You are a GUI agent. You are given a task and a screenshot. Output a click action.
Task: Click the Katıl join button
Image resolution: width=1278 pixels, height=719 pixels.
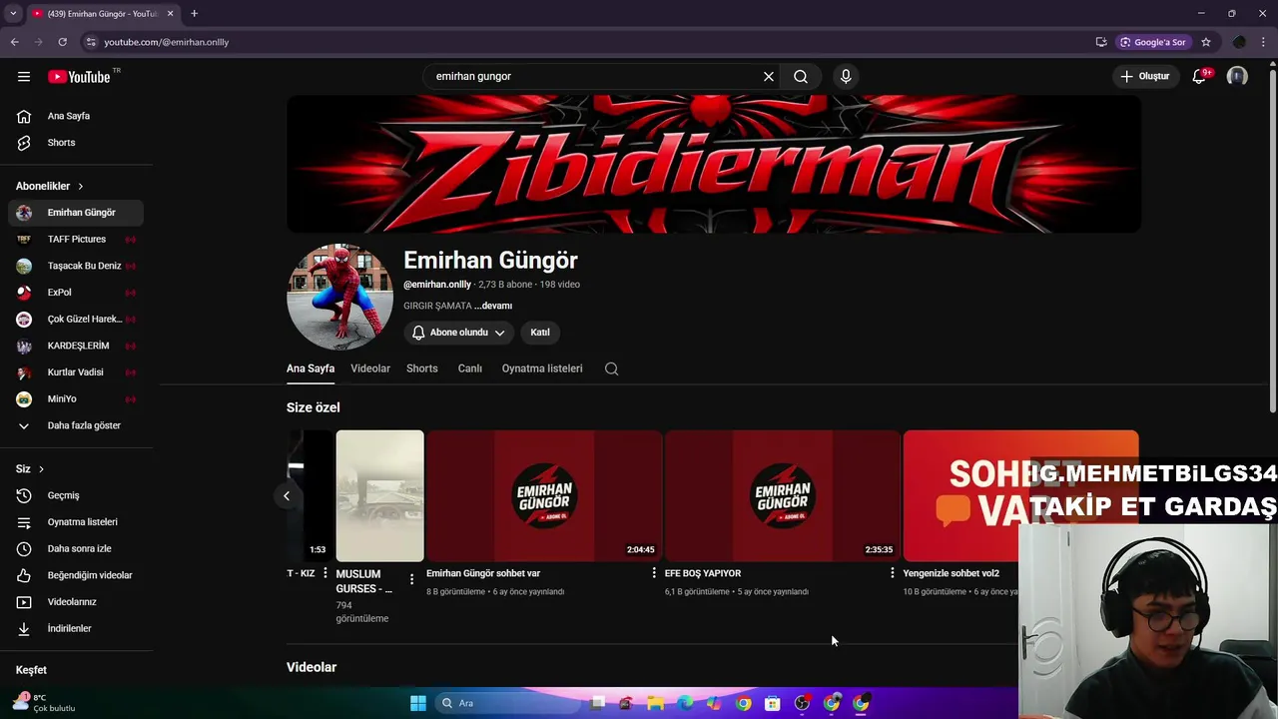(x=540, y=333)
